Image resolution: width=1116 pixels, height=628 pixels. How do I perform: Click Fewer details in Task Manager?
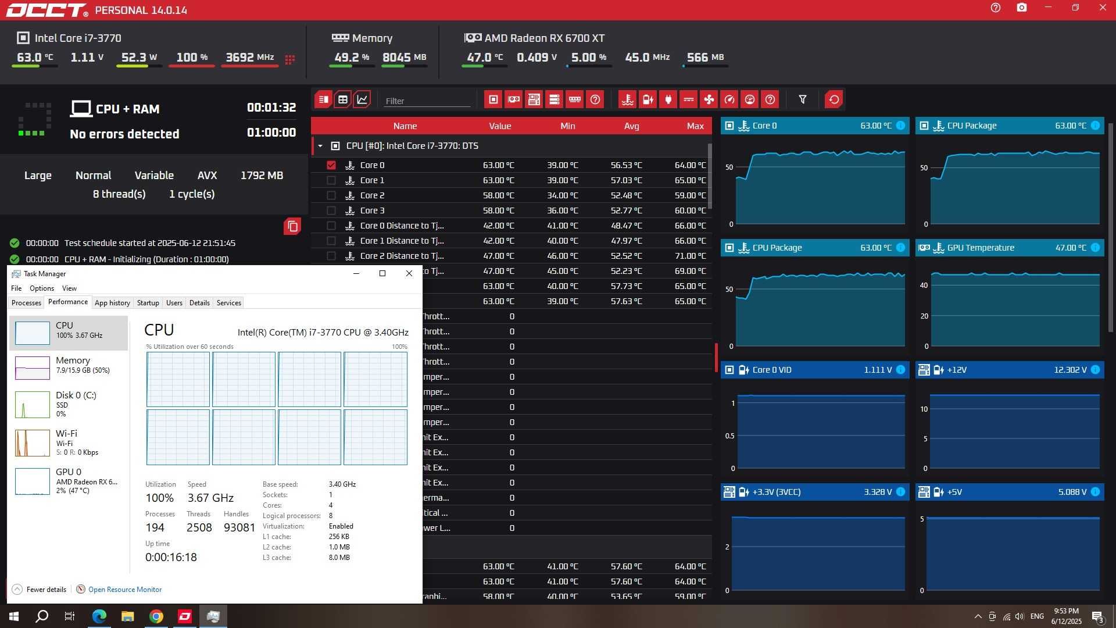39,590
